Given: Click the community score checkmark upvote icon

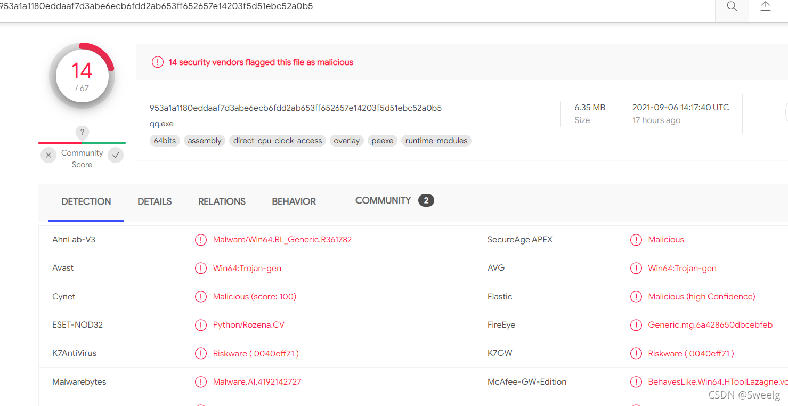Looking at the screenshot, I should tap(116, 155).
